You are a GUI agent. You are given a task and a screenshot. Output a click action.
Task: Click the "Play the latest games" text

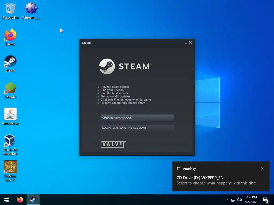pyautogui.click(x=115, y=87)
